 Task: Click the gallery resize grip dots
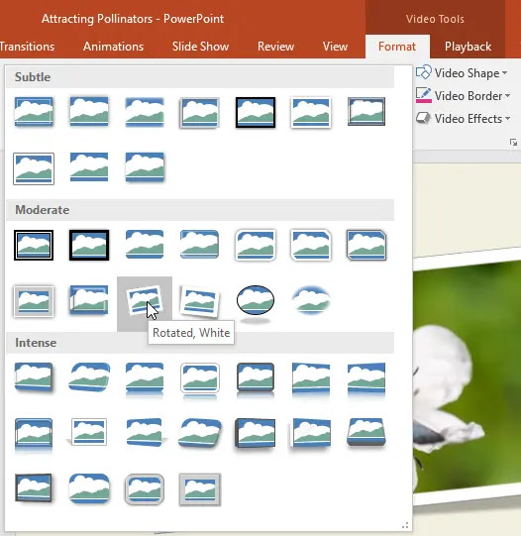tap(405, 525)
